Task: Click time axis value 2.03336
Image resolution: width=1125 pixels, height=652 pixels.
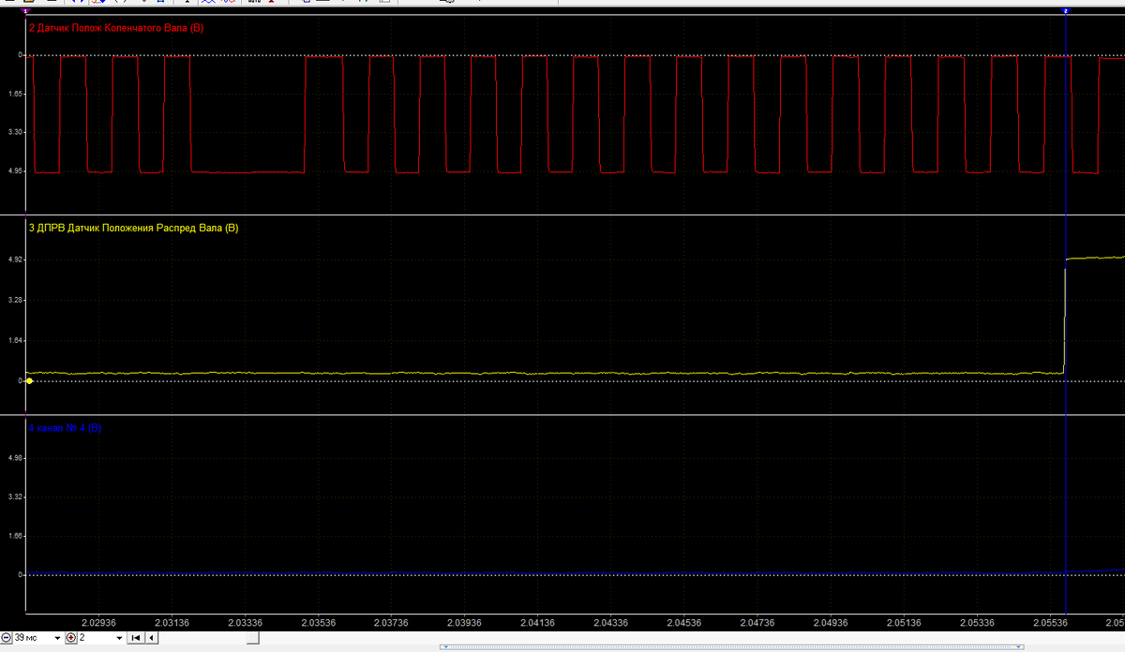Action: click(245, 622)
